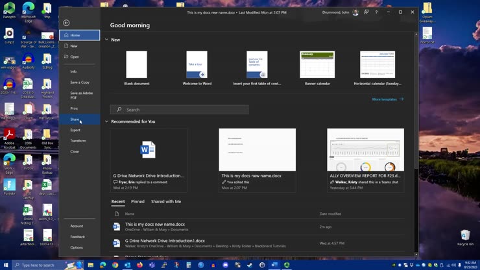Open the Print section
The width and height of the screenshot is (480, 270).
pos(80,108)
